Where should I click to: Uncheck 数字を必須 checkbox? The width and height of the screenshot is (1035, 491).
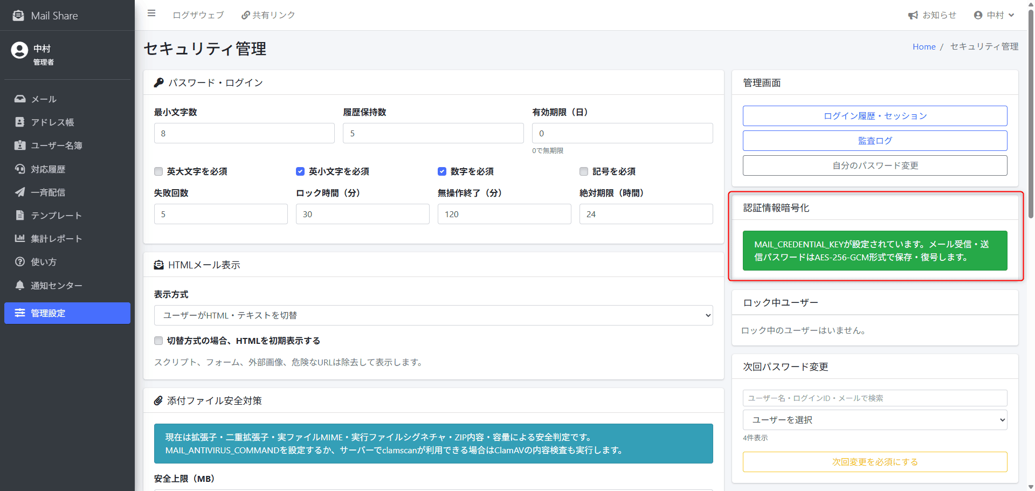pyautogui.click(x=442, y=171)
